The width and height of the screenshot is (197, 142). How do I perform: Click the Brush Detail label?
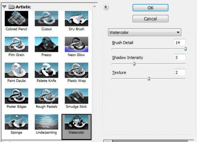pos(123,43)
